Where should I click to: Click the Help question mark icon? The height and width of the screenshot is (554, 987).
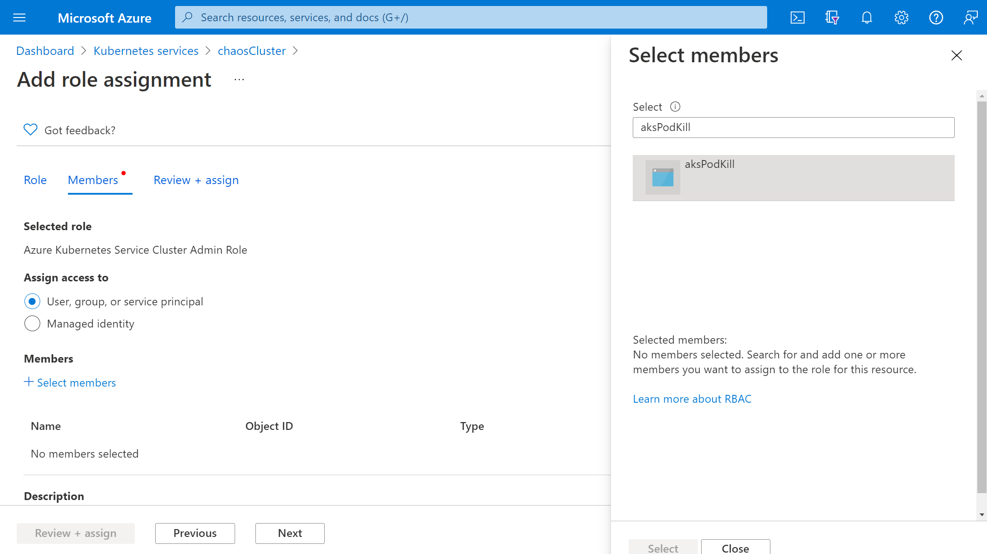(935, 17)
